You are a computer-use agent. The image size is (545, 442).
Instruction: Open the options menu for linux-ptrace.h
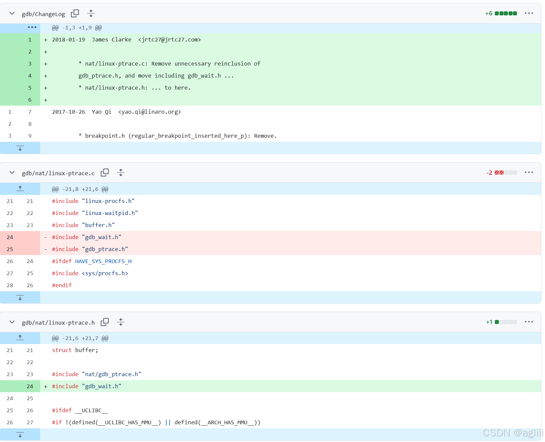pos(529,322)
